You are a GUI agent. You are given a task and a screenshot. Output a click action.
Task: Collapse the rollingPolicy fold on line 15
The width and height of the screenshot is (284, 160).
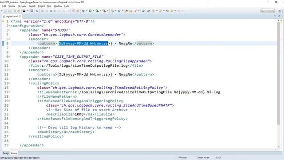(9, 83)
